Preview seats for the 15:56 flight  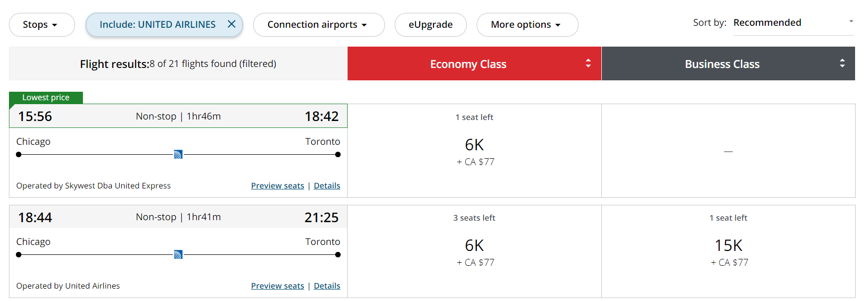277,185
